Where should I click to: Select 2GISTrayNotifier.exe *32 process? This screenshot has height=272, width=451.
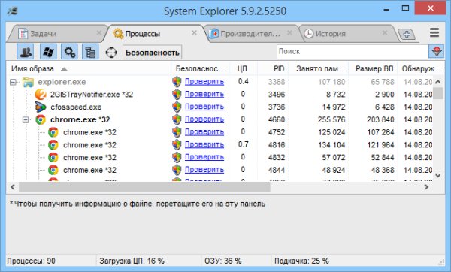[x=220, y=95]
